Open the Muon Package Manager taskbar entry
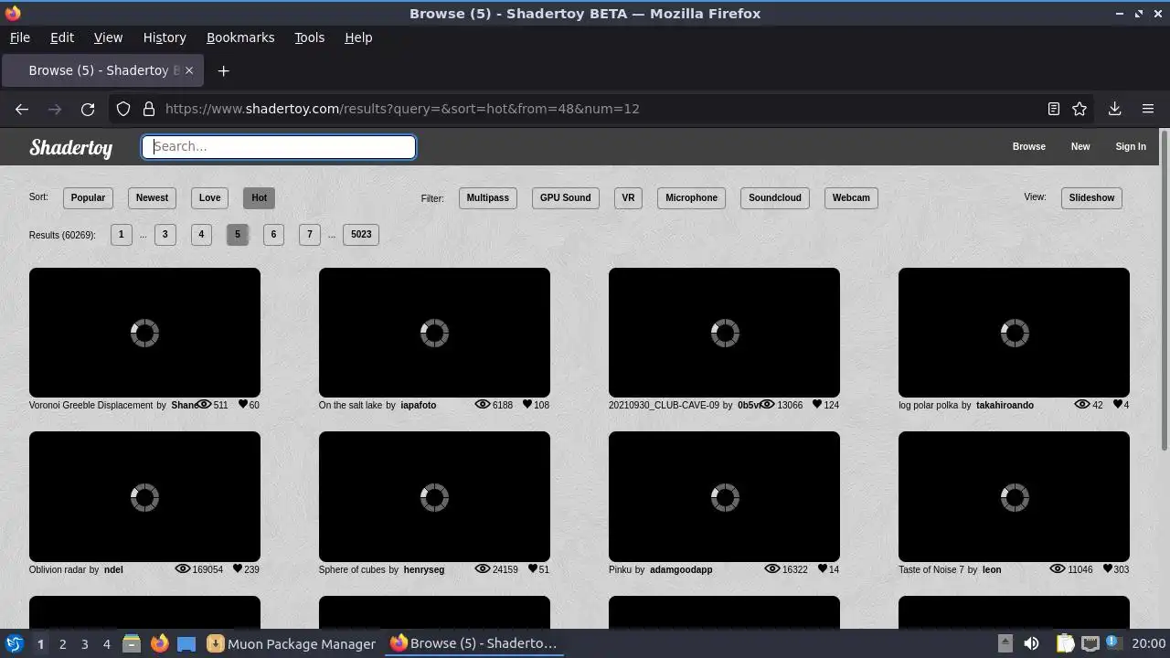The image size is (1170, 658). (x=292, y=643)
